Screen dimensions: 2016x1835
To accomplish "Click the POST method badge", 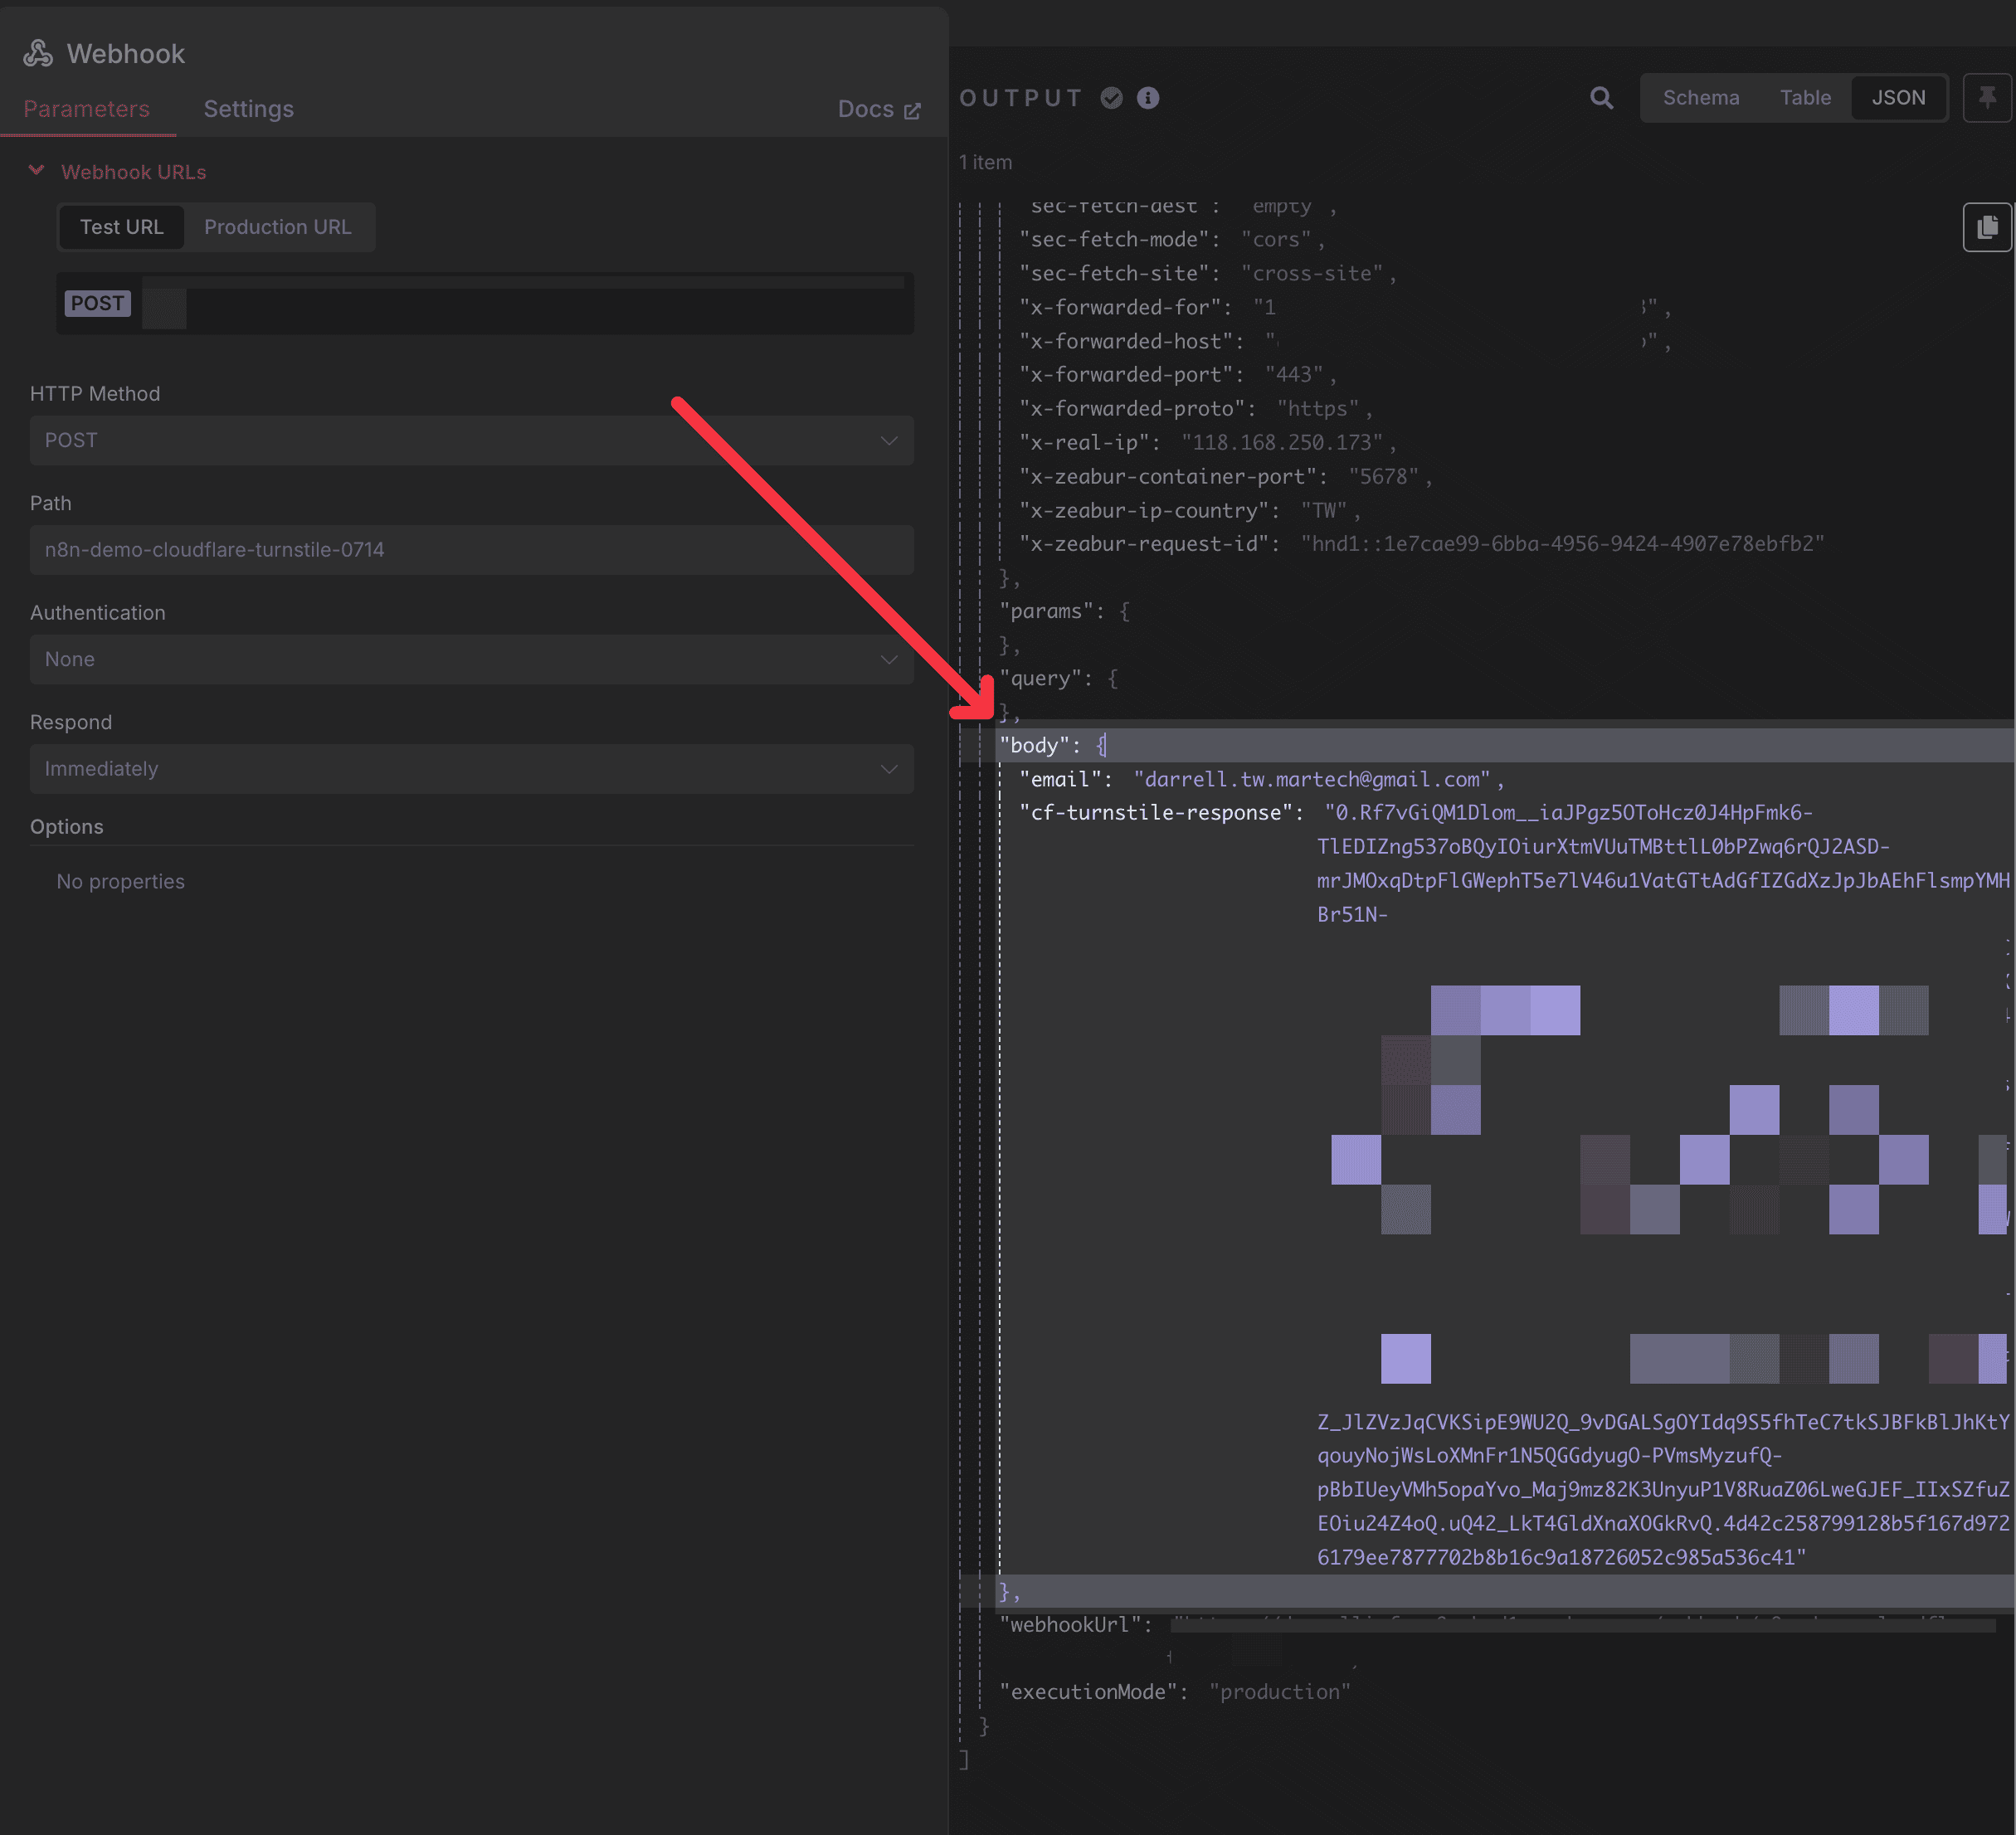I will (x=97, y=303).
